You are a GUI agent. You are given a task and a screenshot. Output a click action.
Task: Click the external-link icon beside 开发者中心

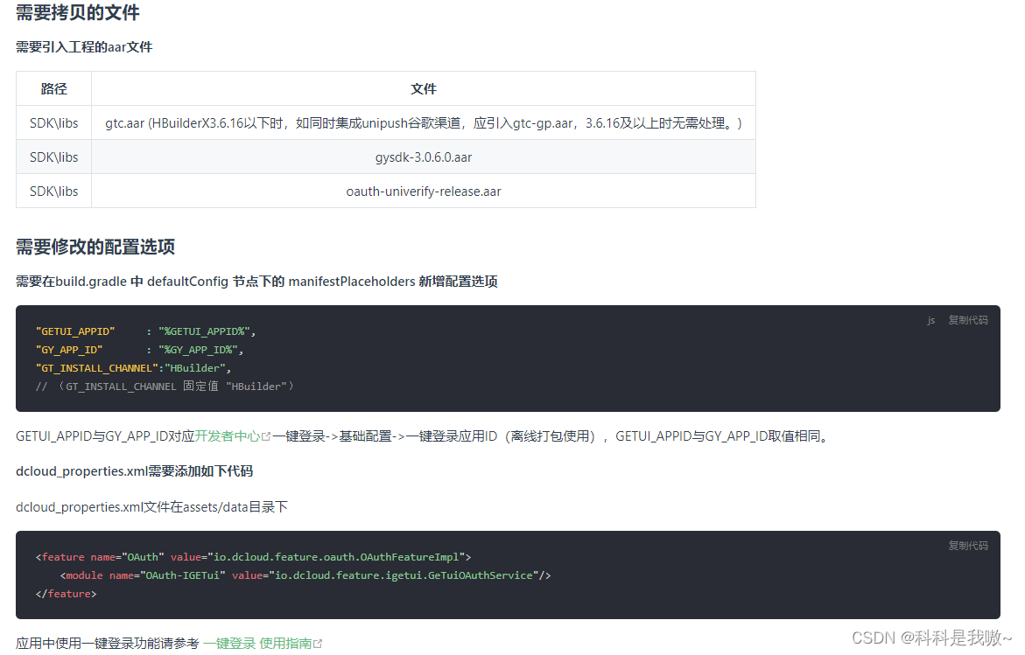pos(267,435)
